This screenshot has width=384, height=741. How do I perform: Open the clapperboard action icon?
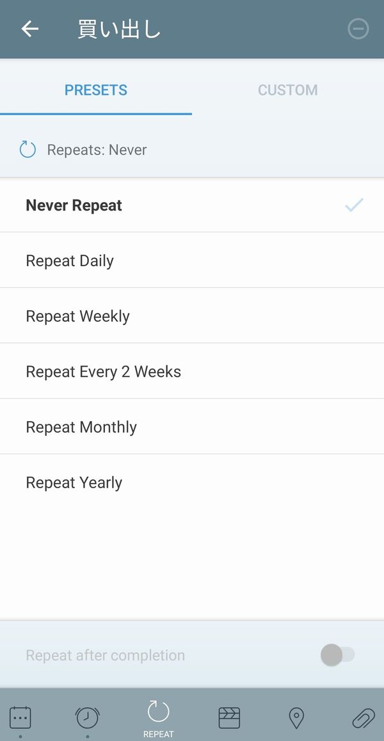point(229,718)
